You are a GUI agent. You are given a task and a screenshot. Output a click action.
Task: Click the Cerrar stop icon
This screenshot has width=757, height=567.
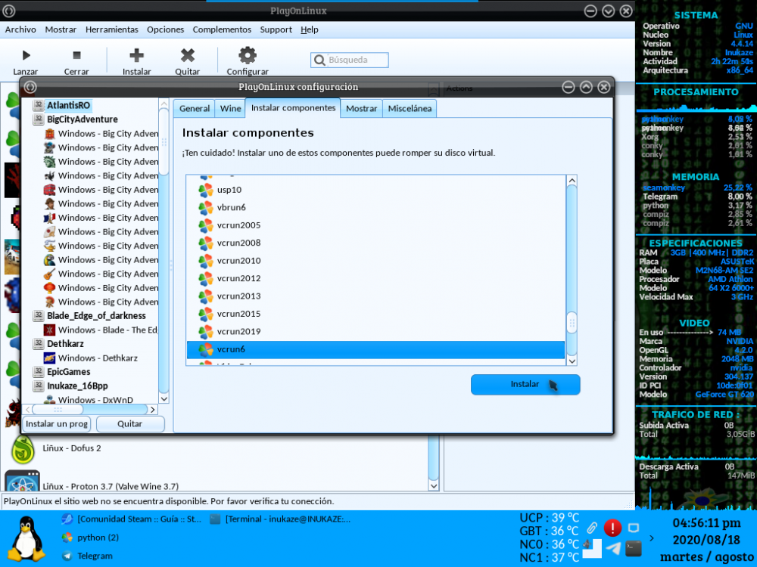[x=76, y=55]
